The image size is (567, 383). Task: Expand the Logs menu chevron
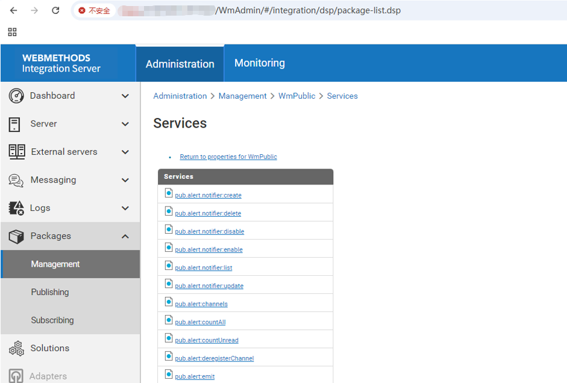pyautogui.click(x=125, y=208)
